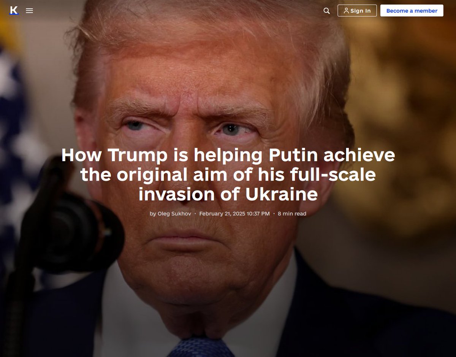Open search with the magnifier icon
The height and width of the screenshot is (357, 456).
click(326, 11)
